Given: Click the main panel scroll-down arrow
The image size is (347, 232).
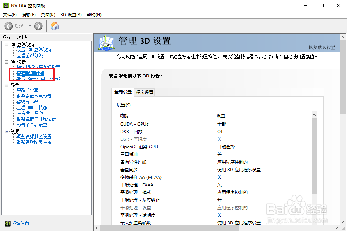Looking at the screenshot, I should tap(343, 222).
